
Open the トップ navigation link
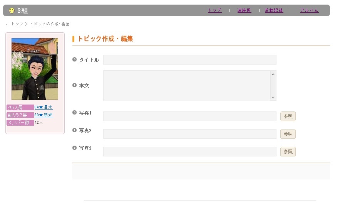coord(214,10)
